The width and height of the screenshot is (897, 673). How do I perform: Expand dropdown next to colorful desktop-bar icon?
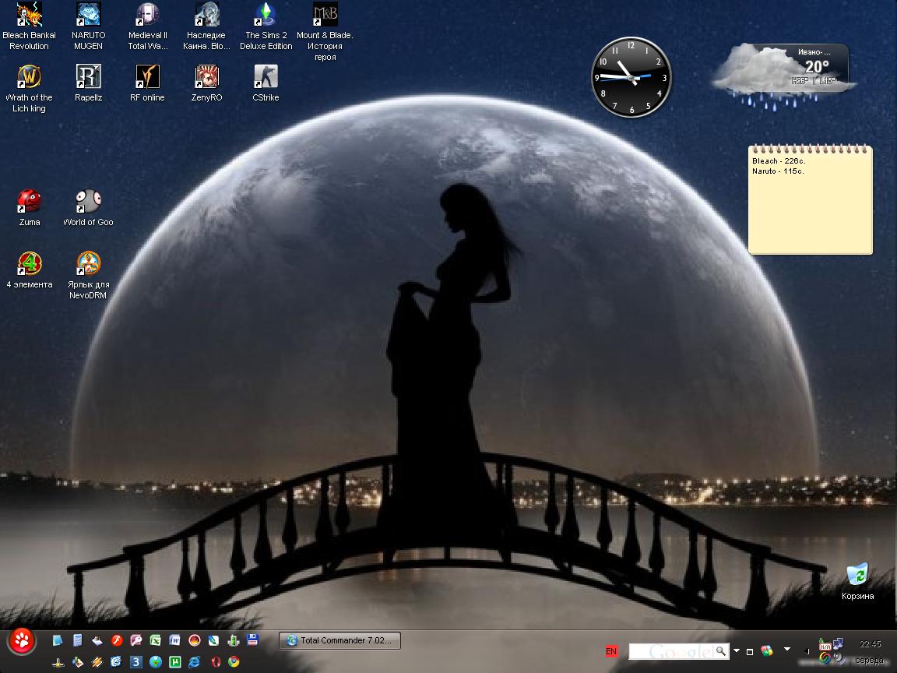(786, 650)
